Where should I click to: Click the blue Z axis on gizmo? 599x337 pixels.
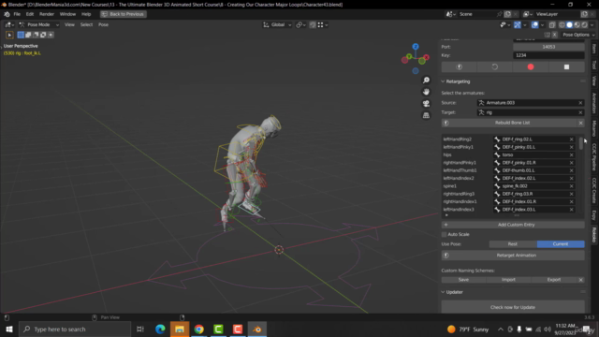pos(416,47)
